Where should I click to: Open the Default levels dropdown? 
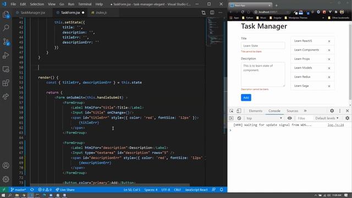(x=327, y=118)
